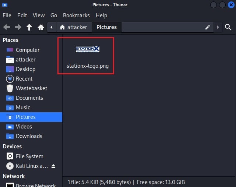This screenshot has width=236, height=187.
Task: Select Computer in Places sidebar
Action: pyautogui.click(x=28, y=50)
